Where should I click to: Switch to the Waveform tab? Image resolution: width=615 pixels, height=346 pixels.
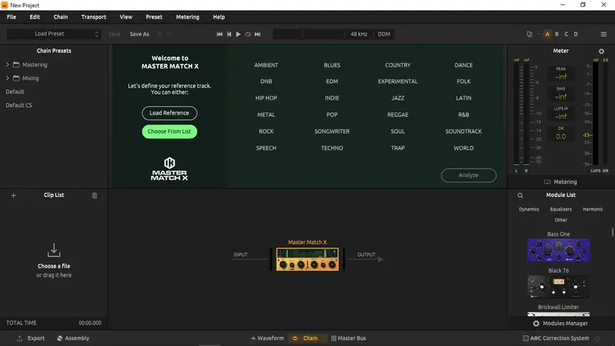coord(267,338)
